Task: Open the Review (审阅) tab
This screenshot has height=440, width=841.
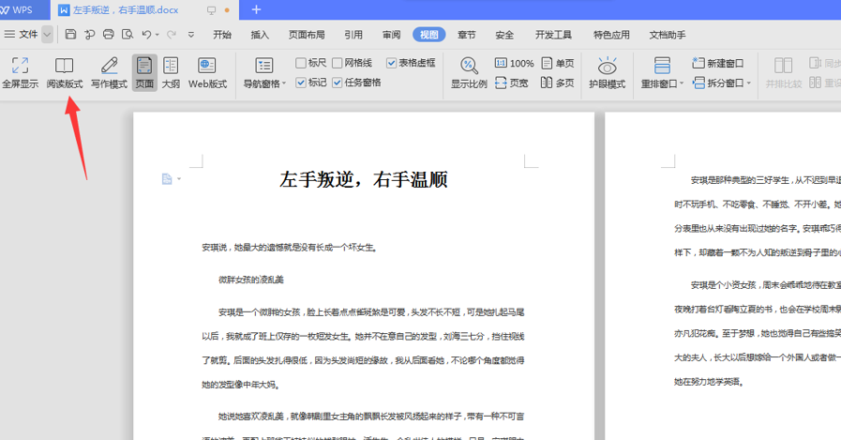Action: point(391,35)
